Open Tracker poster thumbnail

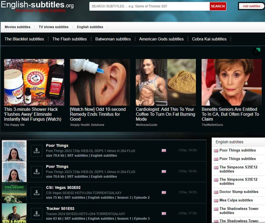(14, 213)
